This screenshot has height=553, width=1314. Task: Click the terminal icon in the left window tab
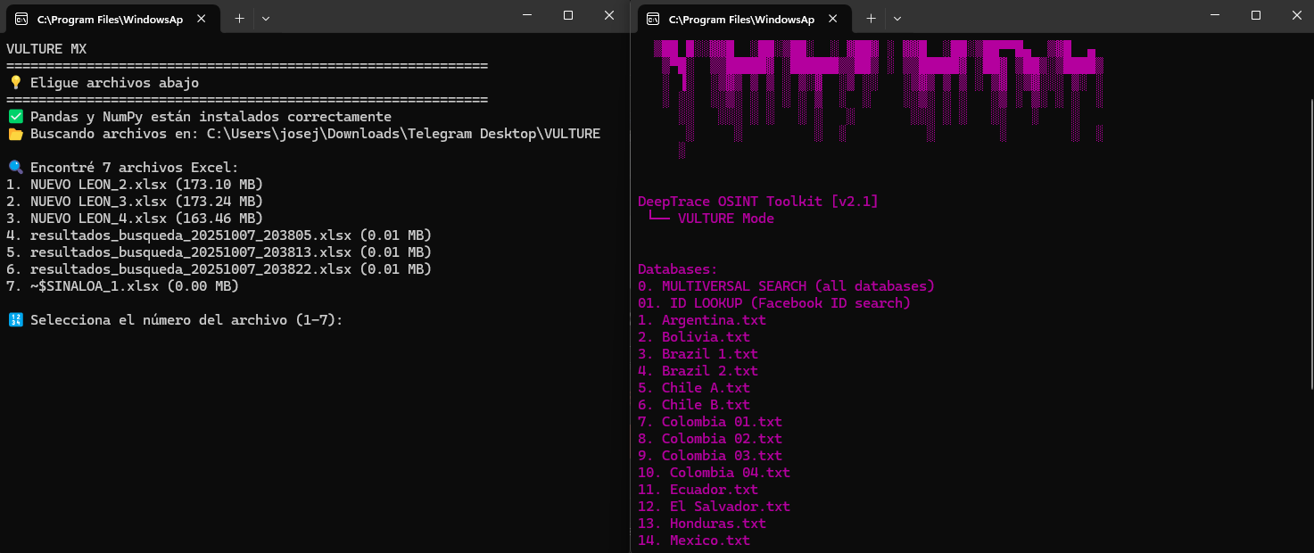21,19
